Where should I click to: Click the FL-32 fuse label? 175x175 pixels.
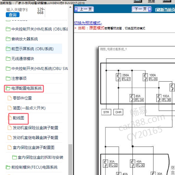point(113,165)
